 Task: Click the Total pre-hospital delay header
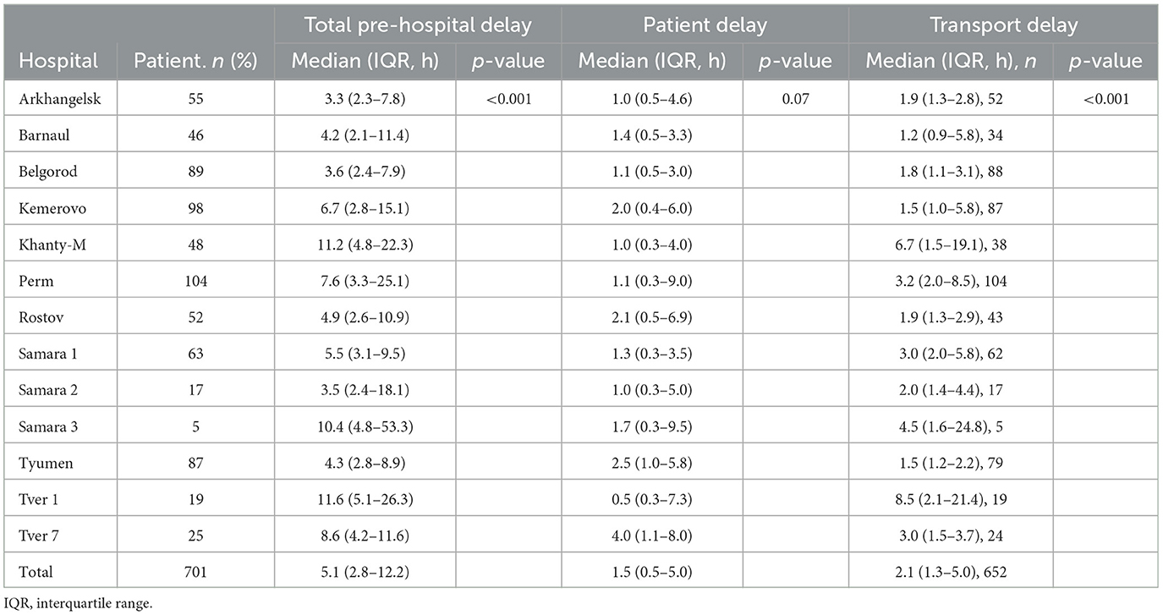(417, 25)
